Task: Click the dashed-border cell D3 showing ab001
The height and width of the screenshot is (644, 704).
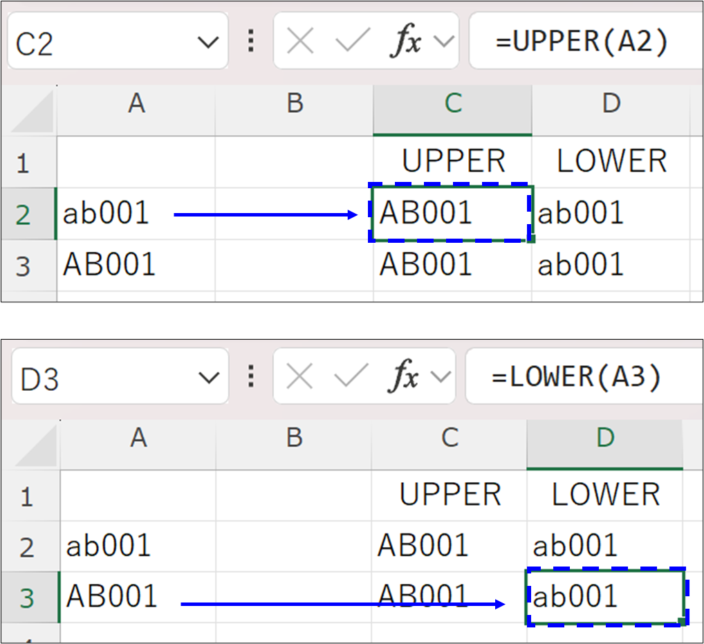Action: coord(604,597)
